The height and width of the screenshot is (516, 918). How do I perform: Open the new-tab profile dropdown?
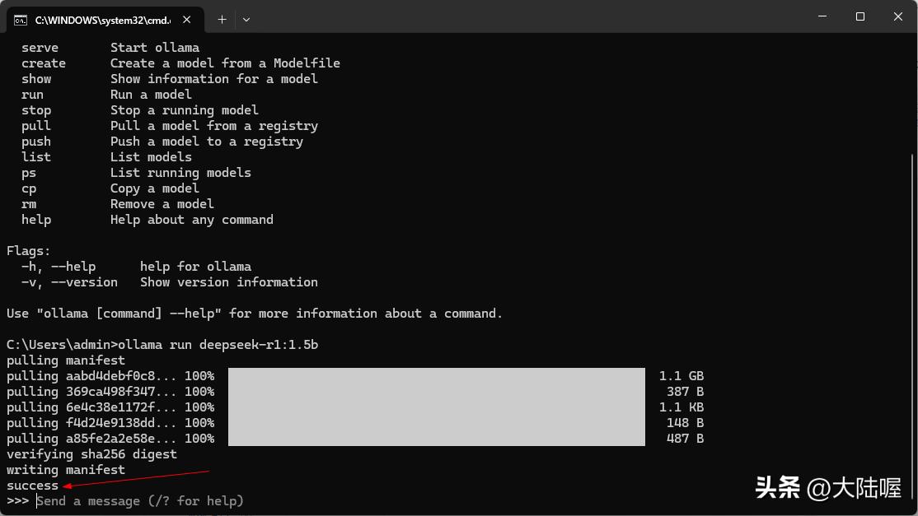[x=246, y=20]
